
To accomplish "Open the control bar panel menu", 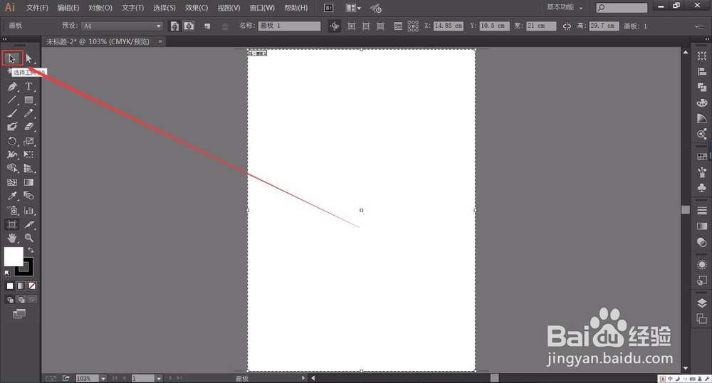I will [x=699, y=26].
